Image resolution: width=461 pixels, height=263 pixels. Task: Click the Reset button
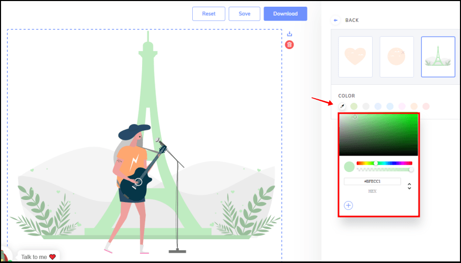coord(208,14)
